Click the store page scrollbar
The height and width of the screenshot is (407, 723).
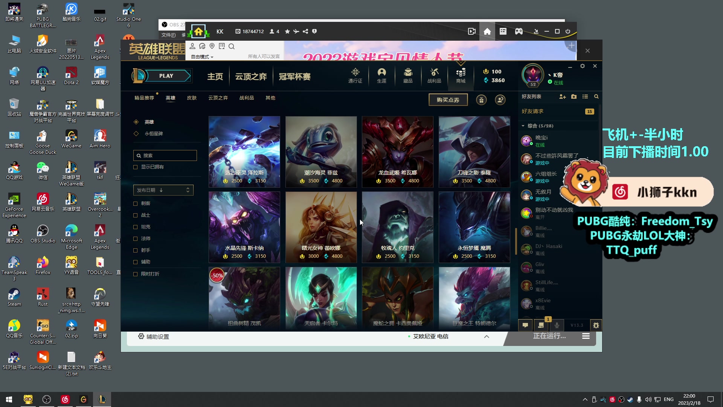516,241
